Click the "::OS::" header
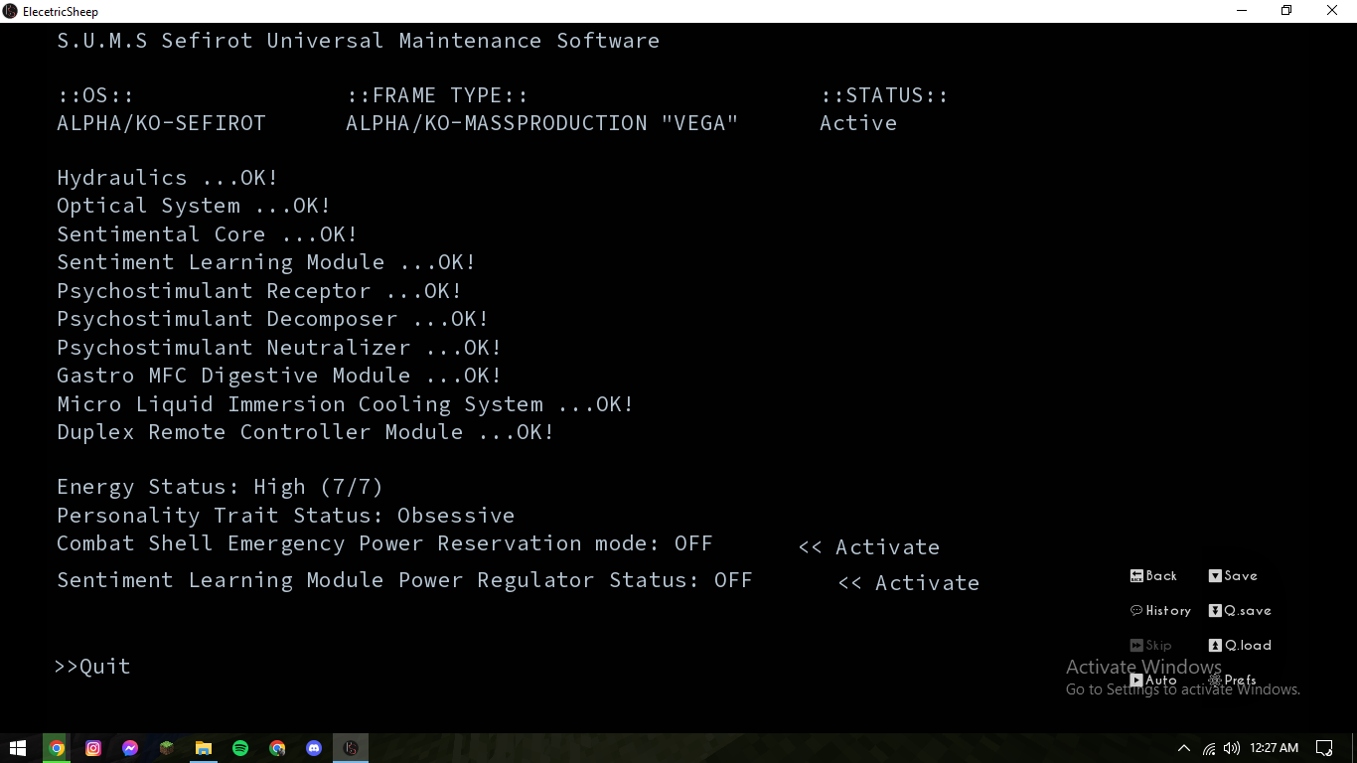This screenshot has height=763, width=1357. [95, 95]
